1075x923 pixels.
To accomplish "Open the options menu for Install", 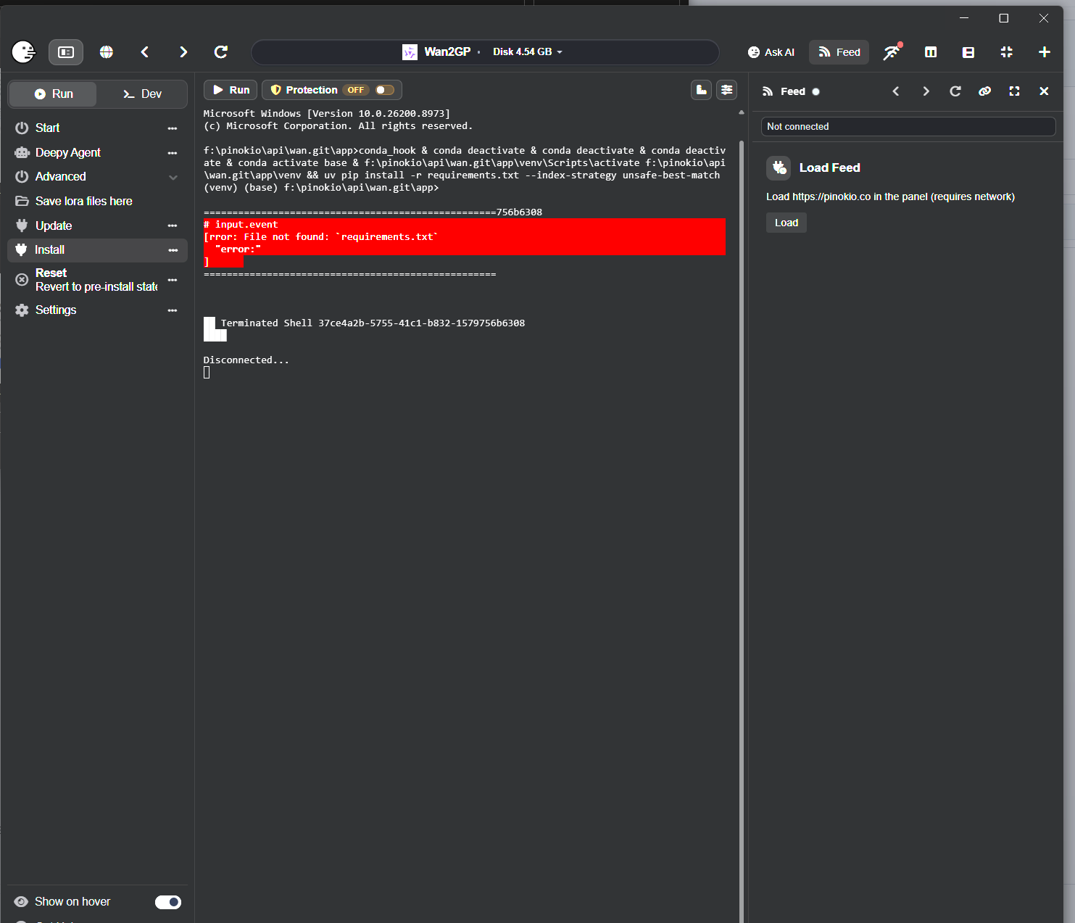I will (x=173, y=250).
